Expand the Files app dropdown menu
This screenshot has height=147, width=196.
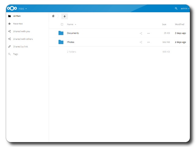[x=23, y=9]
